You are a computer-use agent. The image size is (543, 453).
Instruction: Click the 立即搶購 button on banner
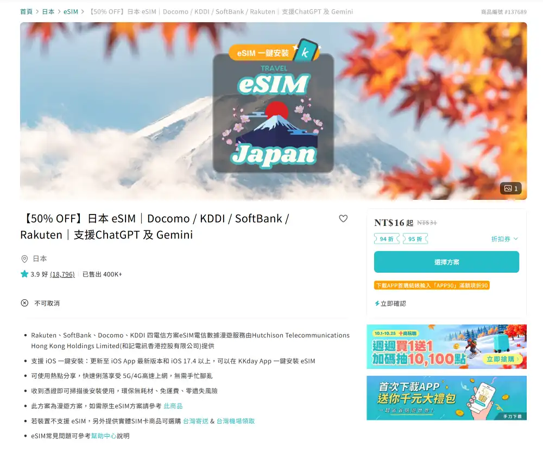click(502, 359)
